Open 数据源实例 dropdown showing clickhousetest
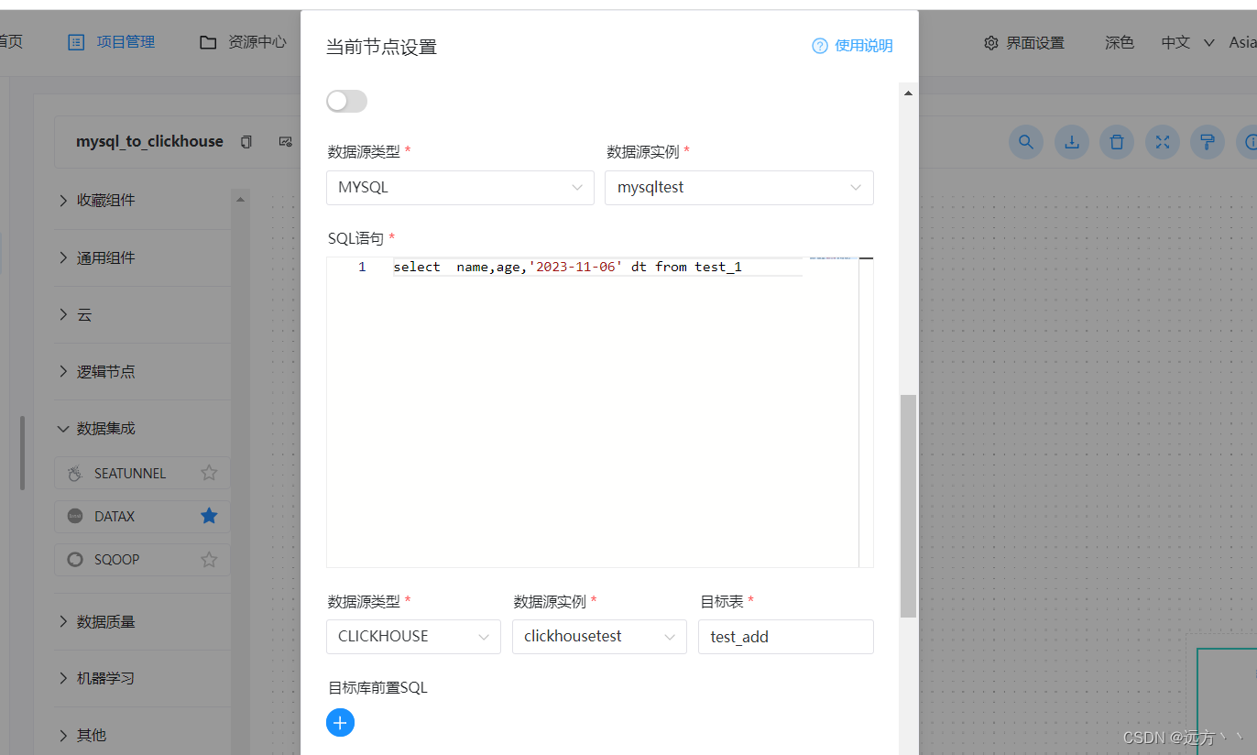1257x755 pixels. [x=599, y=637]
